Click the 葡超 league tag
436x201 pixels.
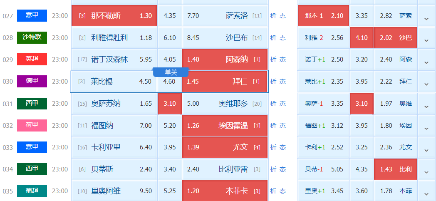[32, 191]
